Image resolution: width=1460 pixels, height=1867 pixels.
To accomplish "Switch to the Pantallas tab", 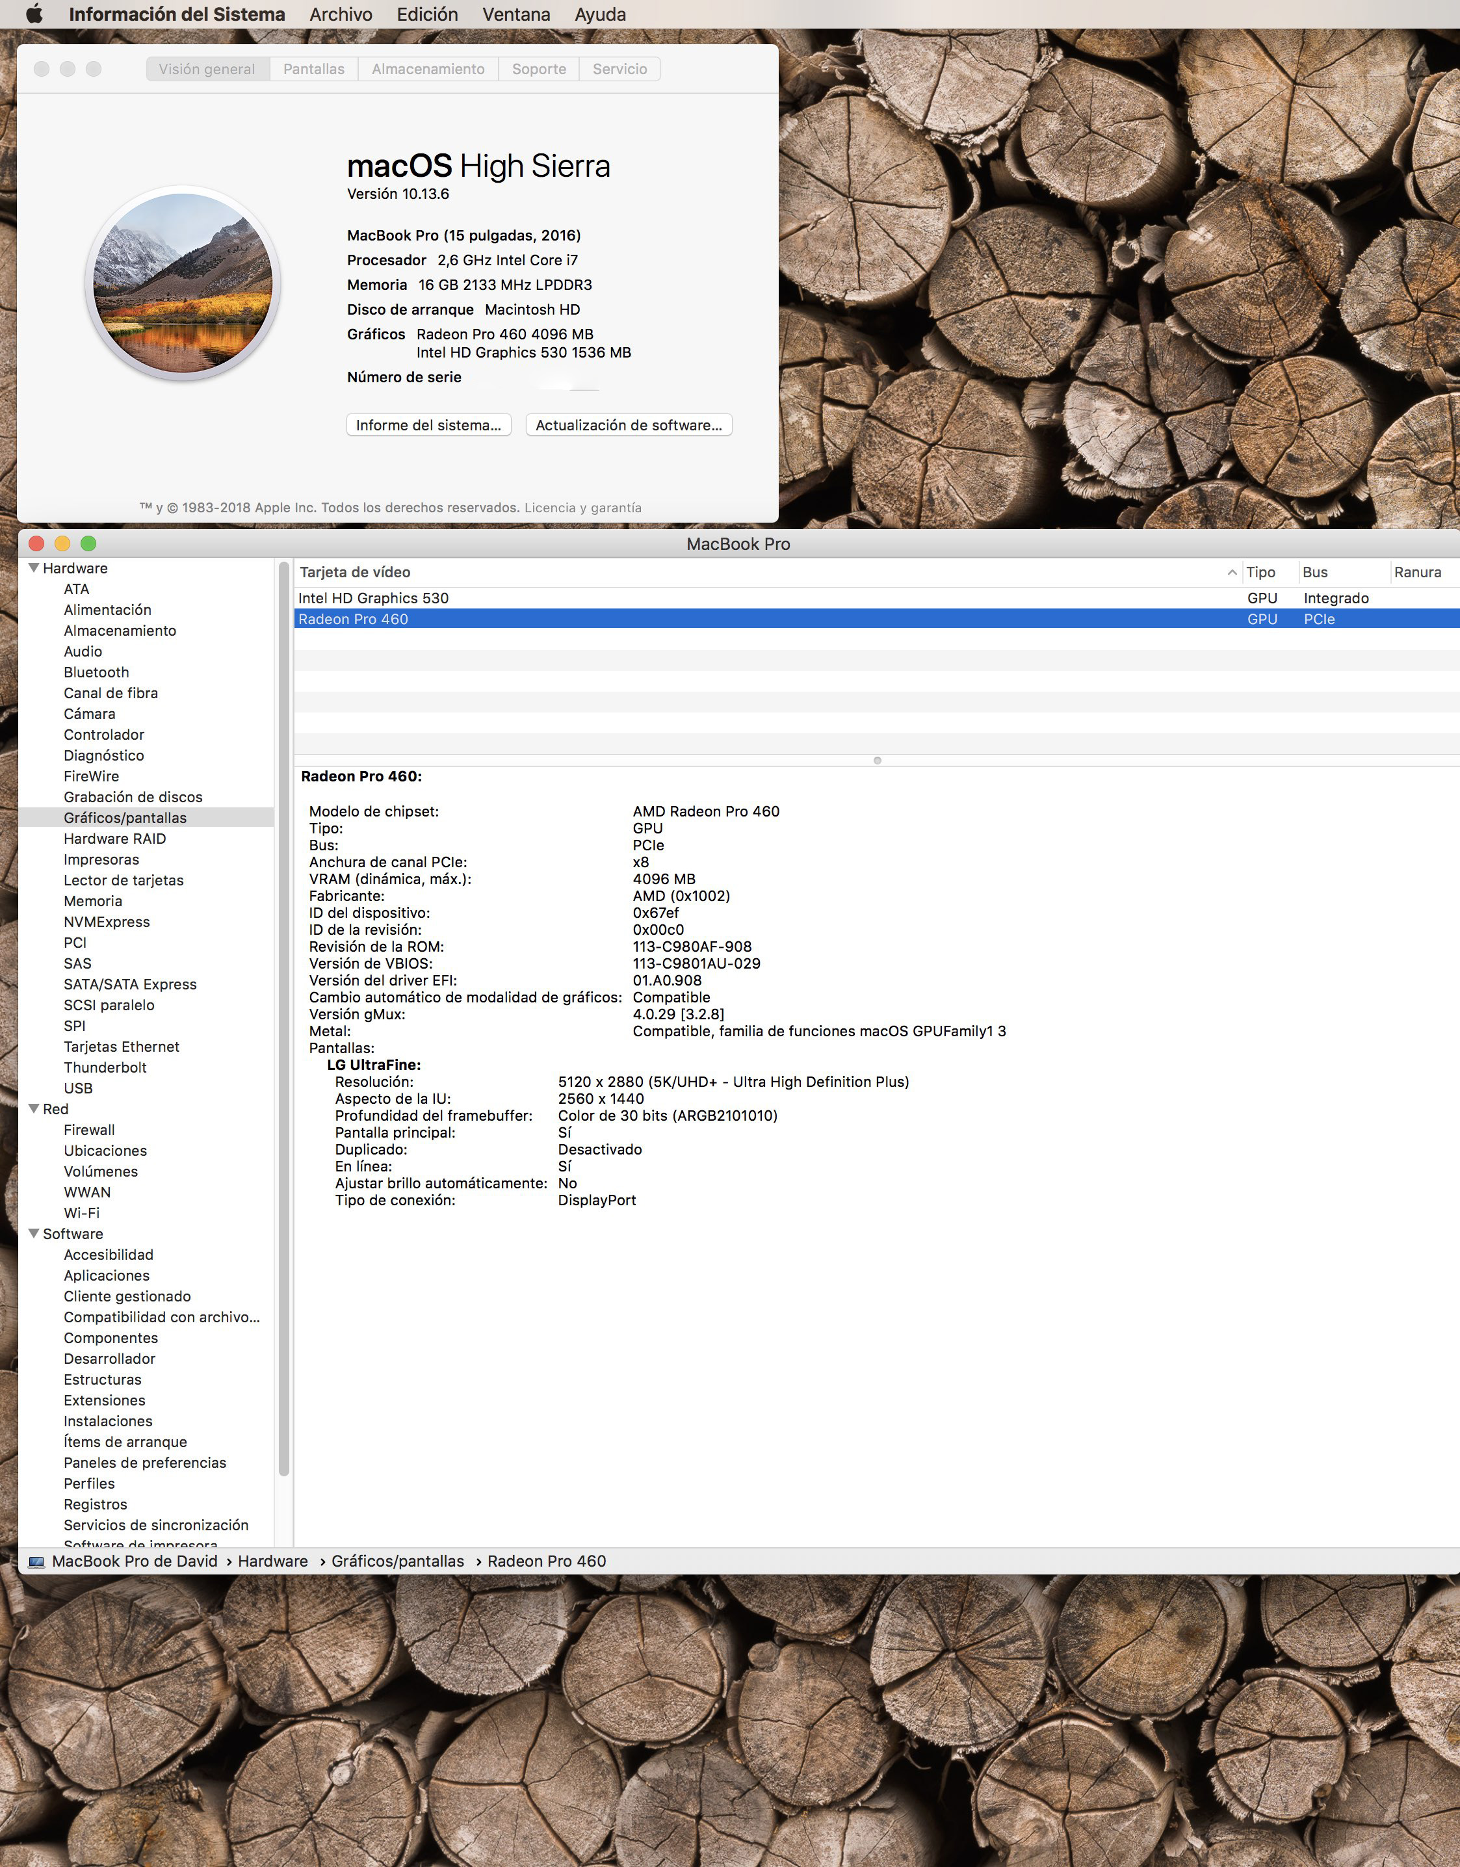I will tap(314, 70).
